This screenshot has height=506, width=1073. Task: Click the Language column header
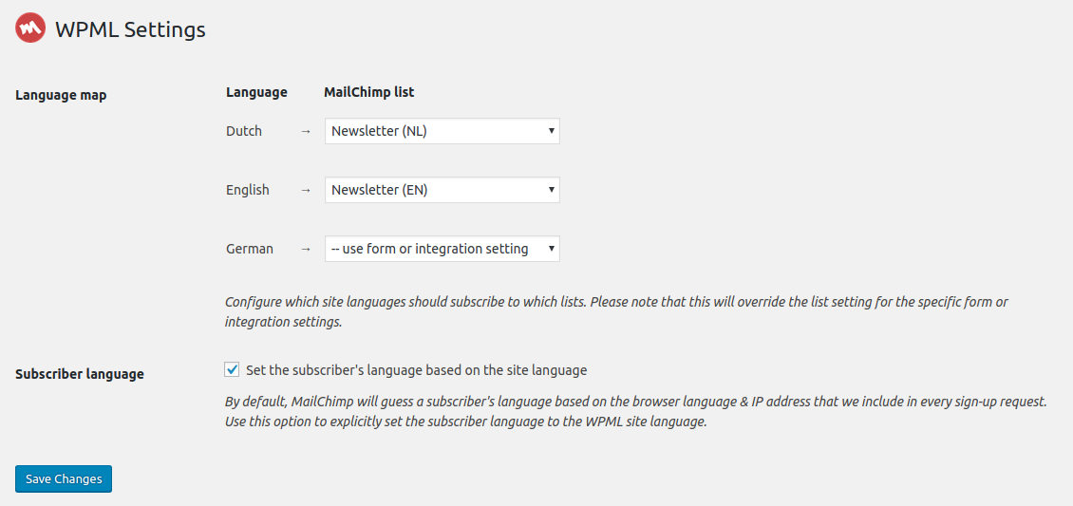[x=256, y=92]
